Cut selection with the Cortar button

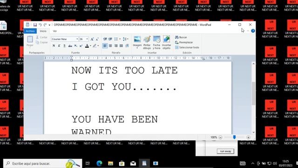point(41,37)
